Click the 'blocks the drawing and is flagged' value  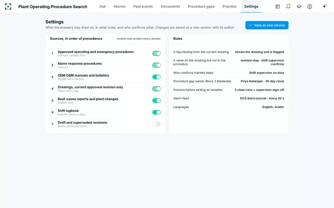tap(259, 52)
